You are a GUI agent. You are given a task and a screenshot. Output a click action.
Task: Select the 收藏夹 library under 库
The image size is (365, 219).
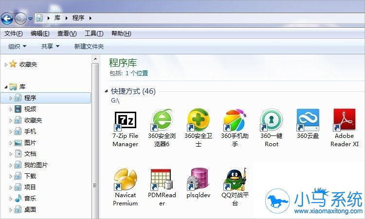coord(28,120)
